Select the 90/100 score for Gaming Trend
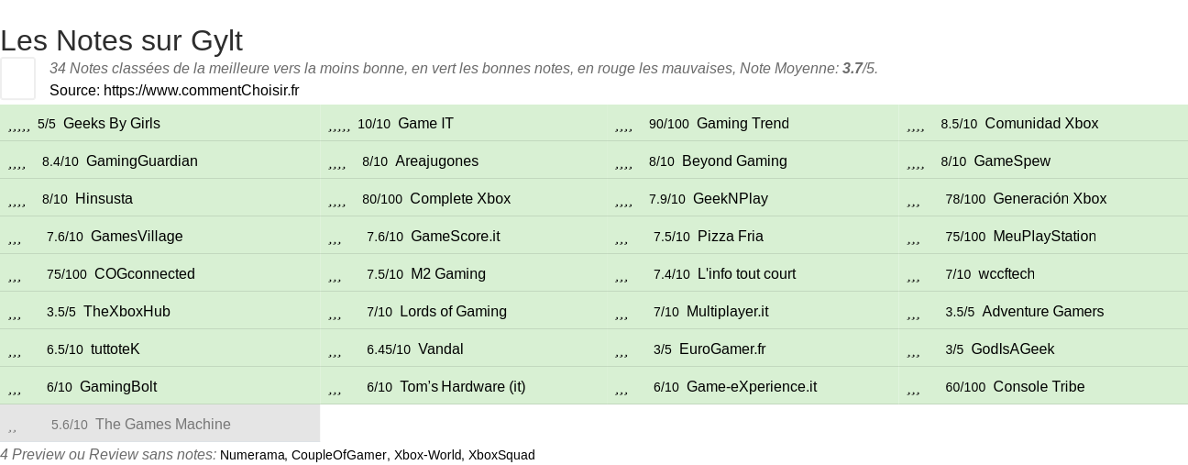This screenshot has width=1188, height=465. pos(668,124)
